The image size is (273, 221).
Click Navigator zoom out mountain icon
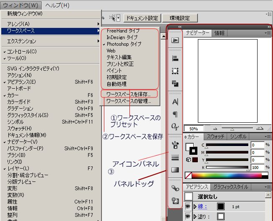point(215,129)
